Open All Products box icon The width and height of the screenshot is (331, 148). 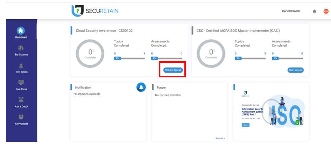click(x=21, y=117)
